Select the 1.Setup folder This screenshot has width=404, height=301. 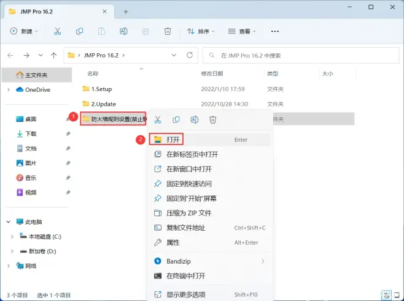tap(97, 89)
